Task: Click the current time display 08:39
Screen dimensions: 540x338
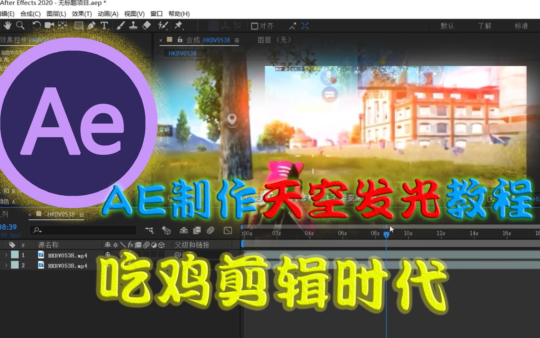Action: click(9, 227)
